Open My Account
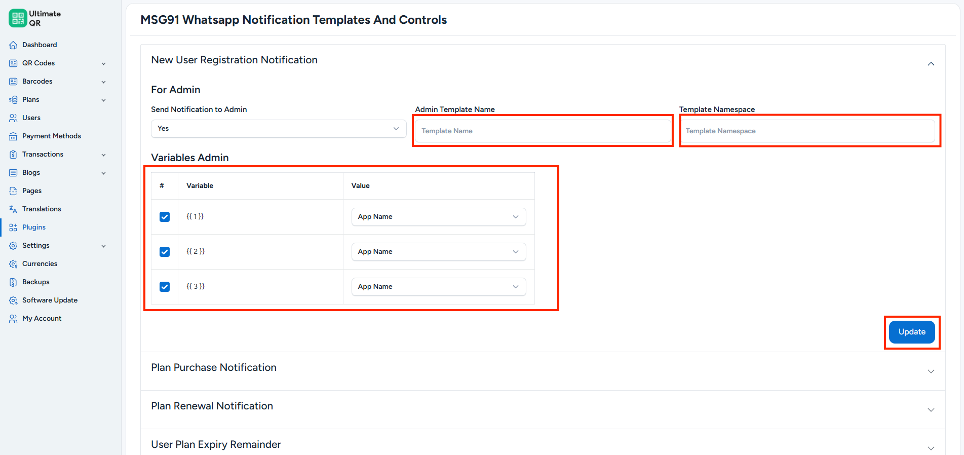 coord(42,318)
